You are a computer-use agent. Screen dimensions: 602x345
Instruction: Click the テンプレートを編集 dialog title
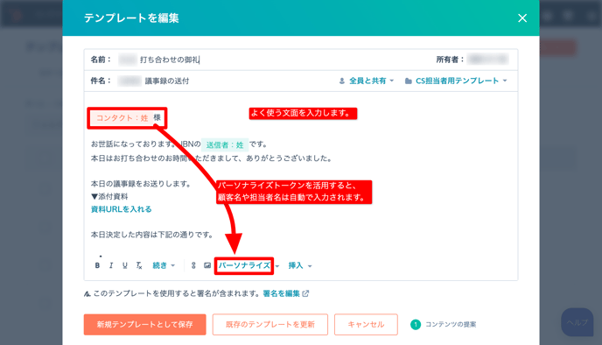point(131,18)
